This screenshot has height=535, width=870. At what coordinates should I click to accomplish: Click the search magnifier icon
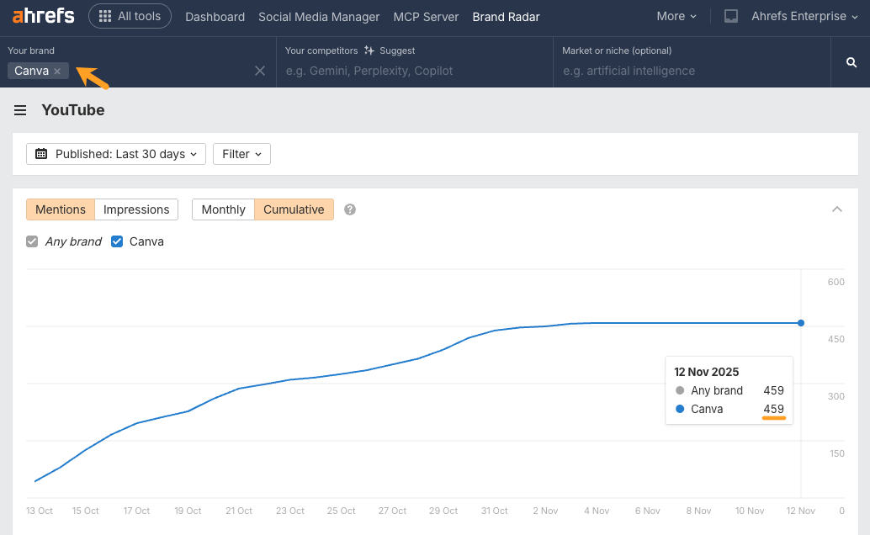[851, 61]
